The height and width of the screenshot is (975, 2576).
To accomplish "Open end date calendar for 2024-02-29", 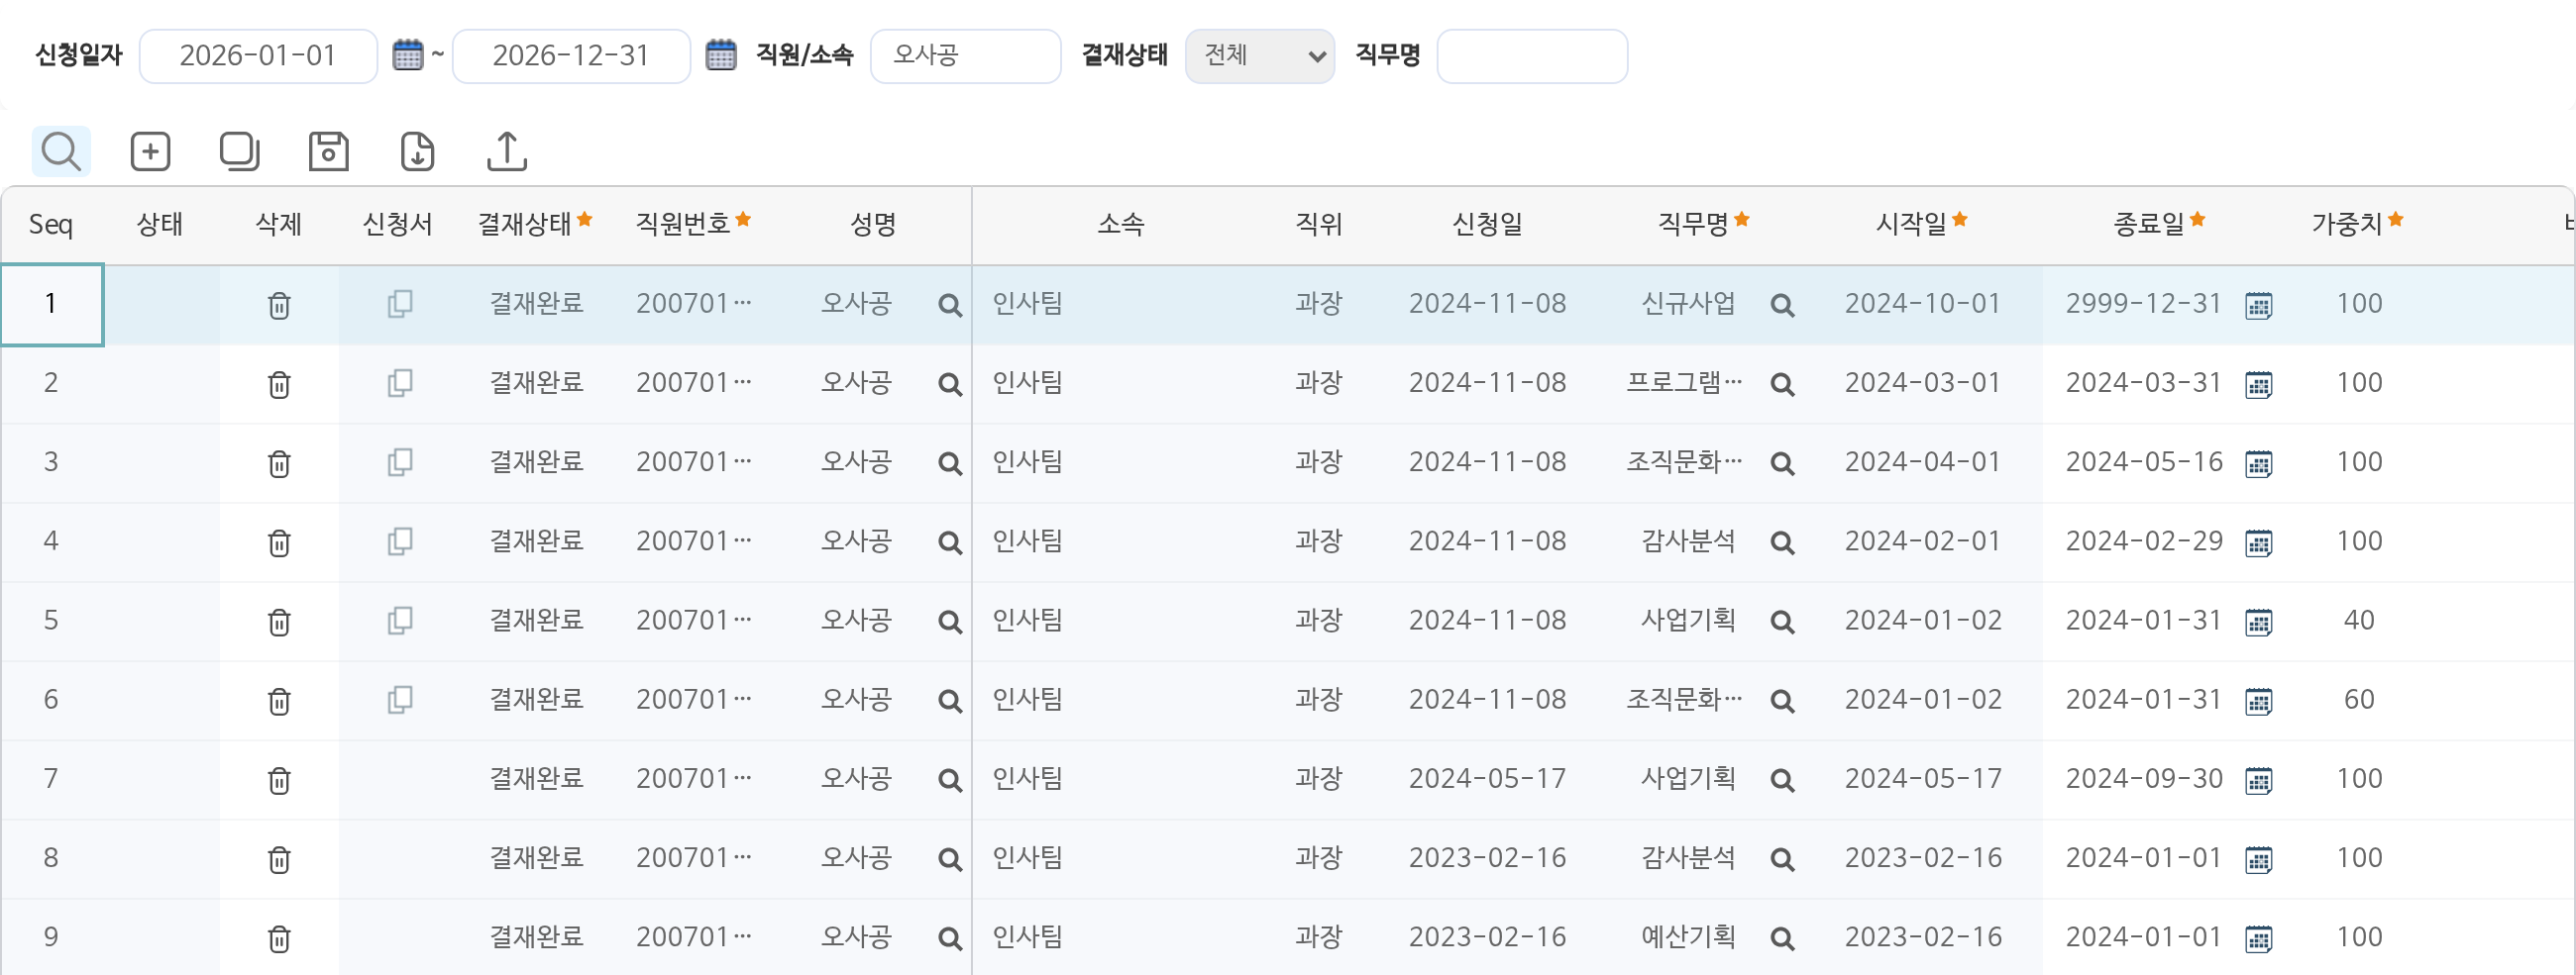I will 2258,543.
